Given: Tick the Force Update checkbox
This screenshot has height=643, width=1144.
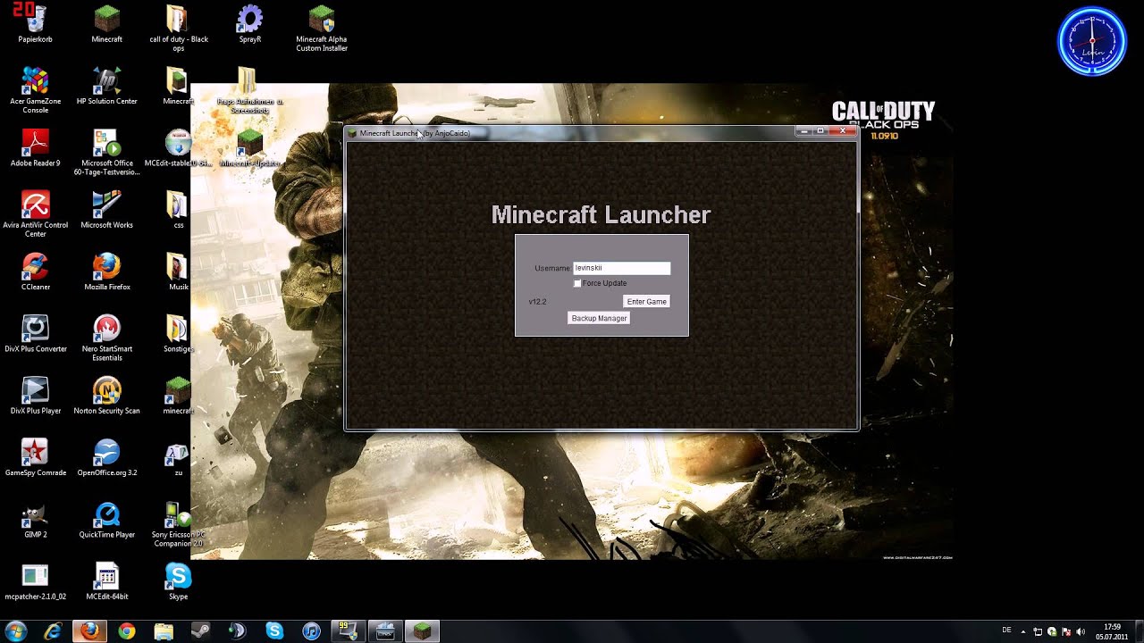Looking at the screenshot, I should [x=577, y=283].
